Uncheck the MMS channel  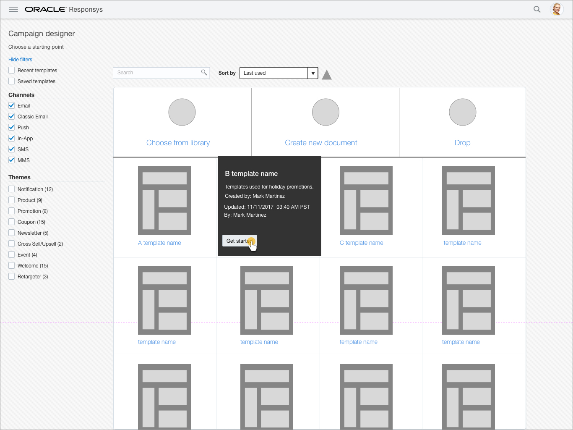point(12,160)
